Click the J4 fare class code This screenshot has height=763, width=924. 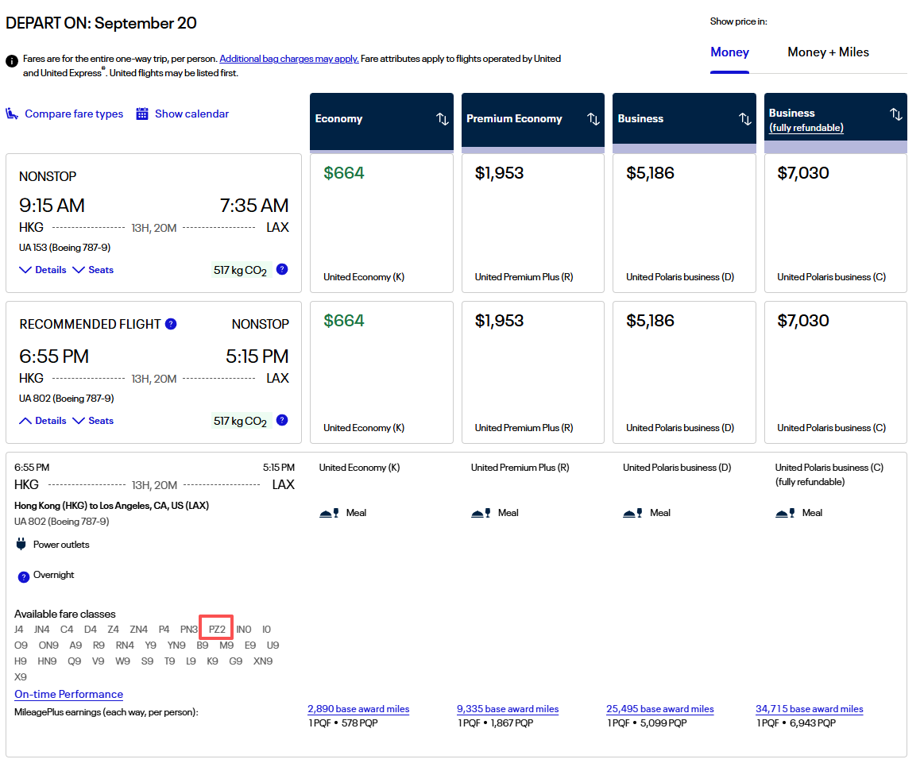tap(19, 630)
